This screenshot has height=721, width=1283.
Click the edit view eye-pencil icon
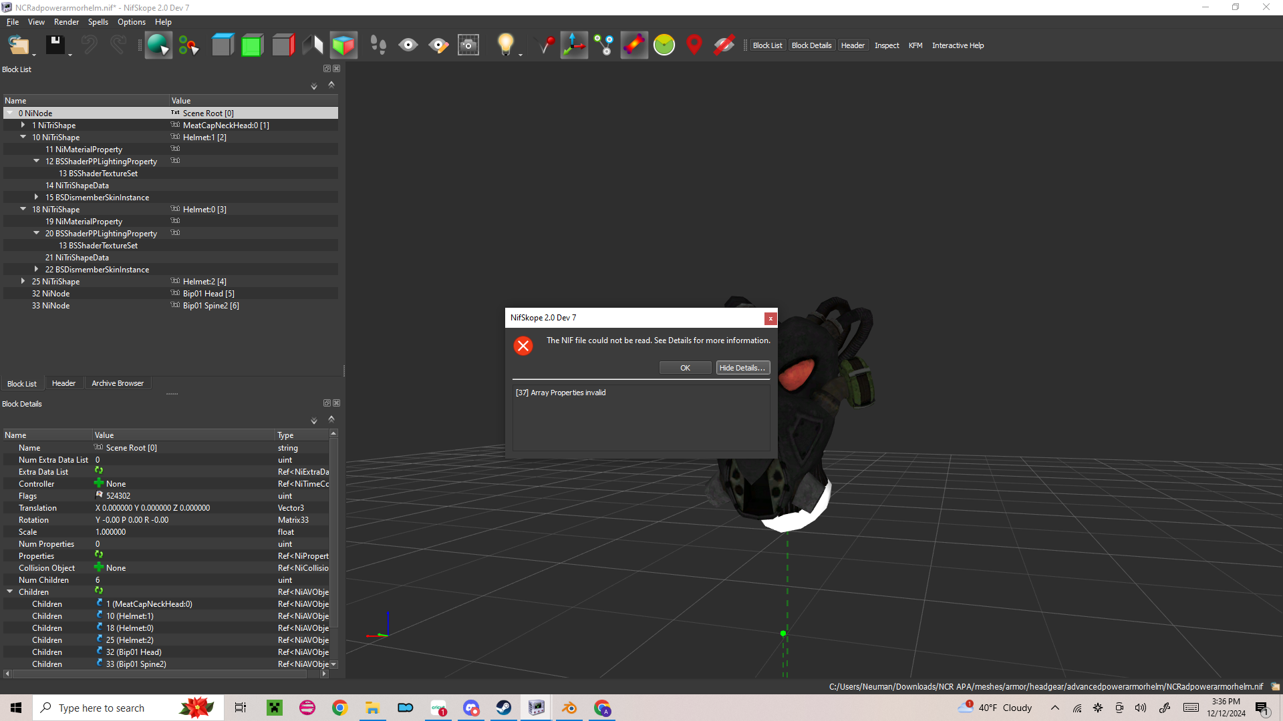point(438,45)
